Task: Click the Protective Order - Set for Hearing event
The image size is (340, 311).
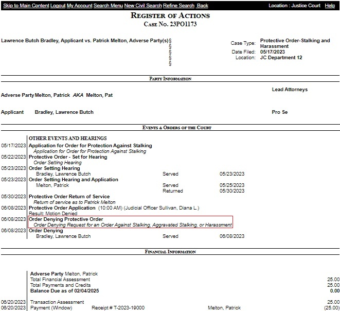Action: point(68,157)
